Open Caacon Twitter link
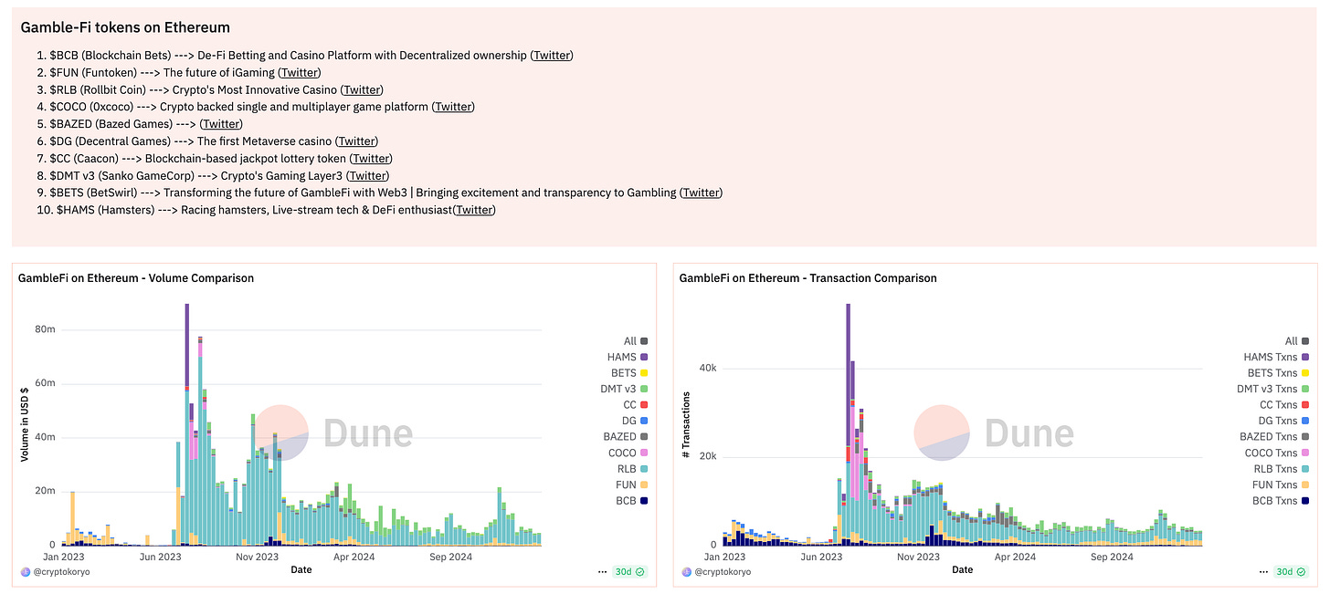Viewport: 1330px width, 594px height. (372, 159)
